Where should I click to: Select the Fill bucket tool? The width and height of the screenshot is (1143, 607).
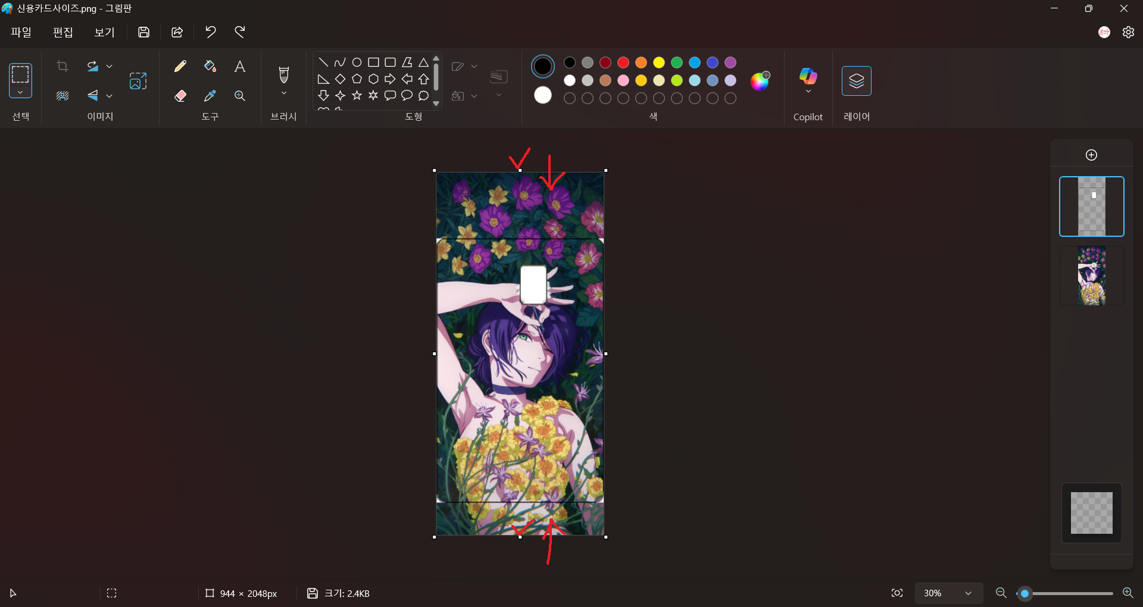click(x=210, y=66)
